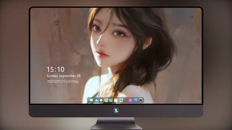Open the Camera app in the dock
The image size is (232, 130).
click(141, 100)
